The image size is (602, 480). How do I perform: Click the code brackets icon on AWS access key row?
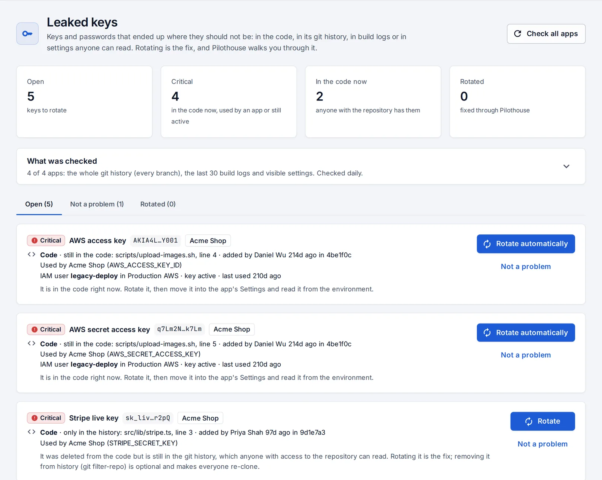pyautogui.click(x=32, y=255)
